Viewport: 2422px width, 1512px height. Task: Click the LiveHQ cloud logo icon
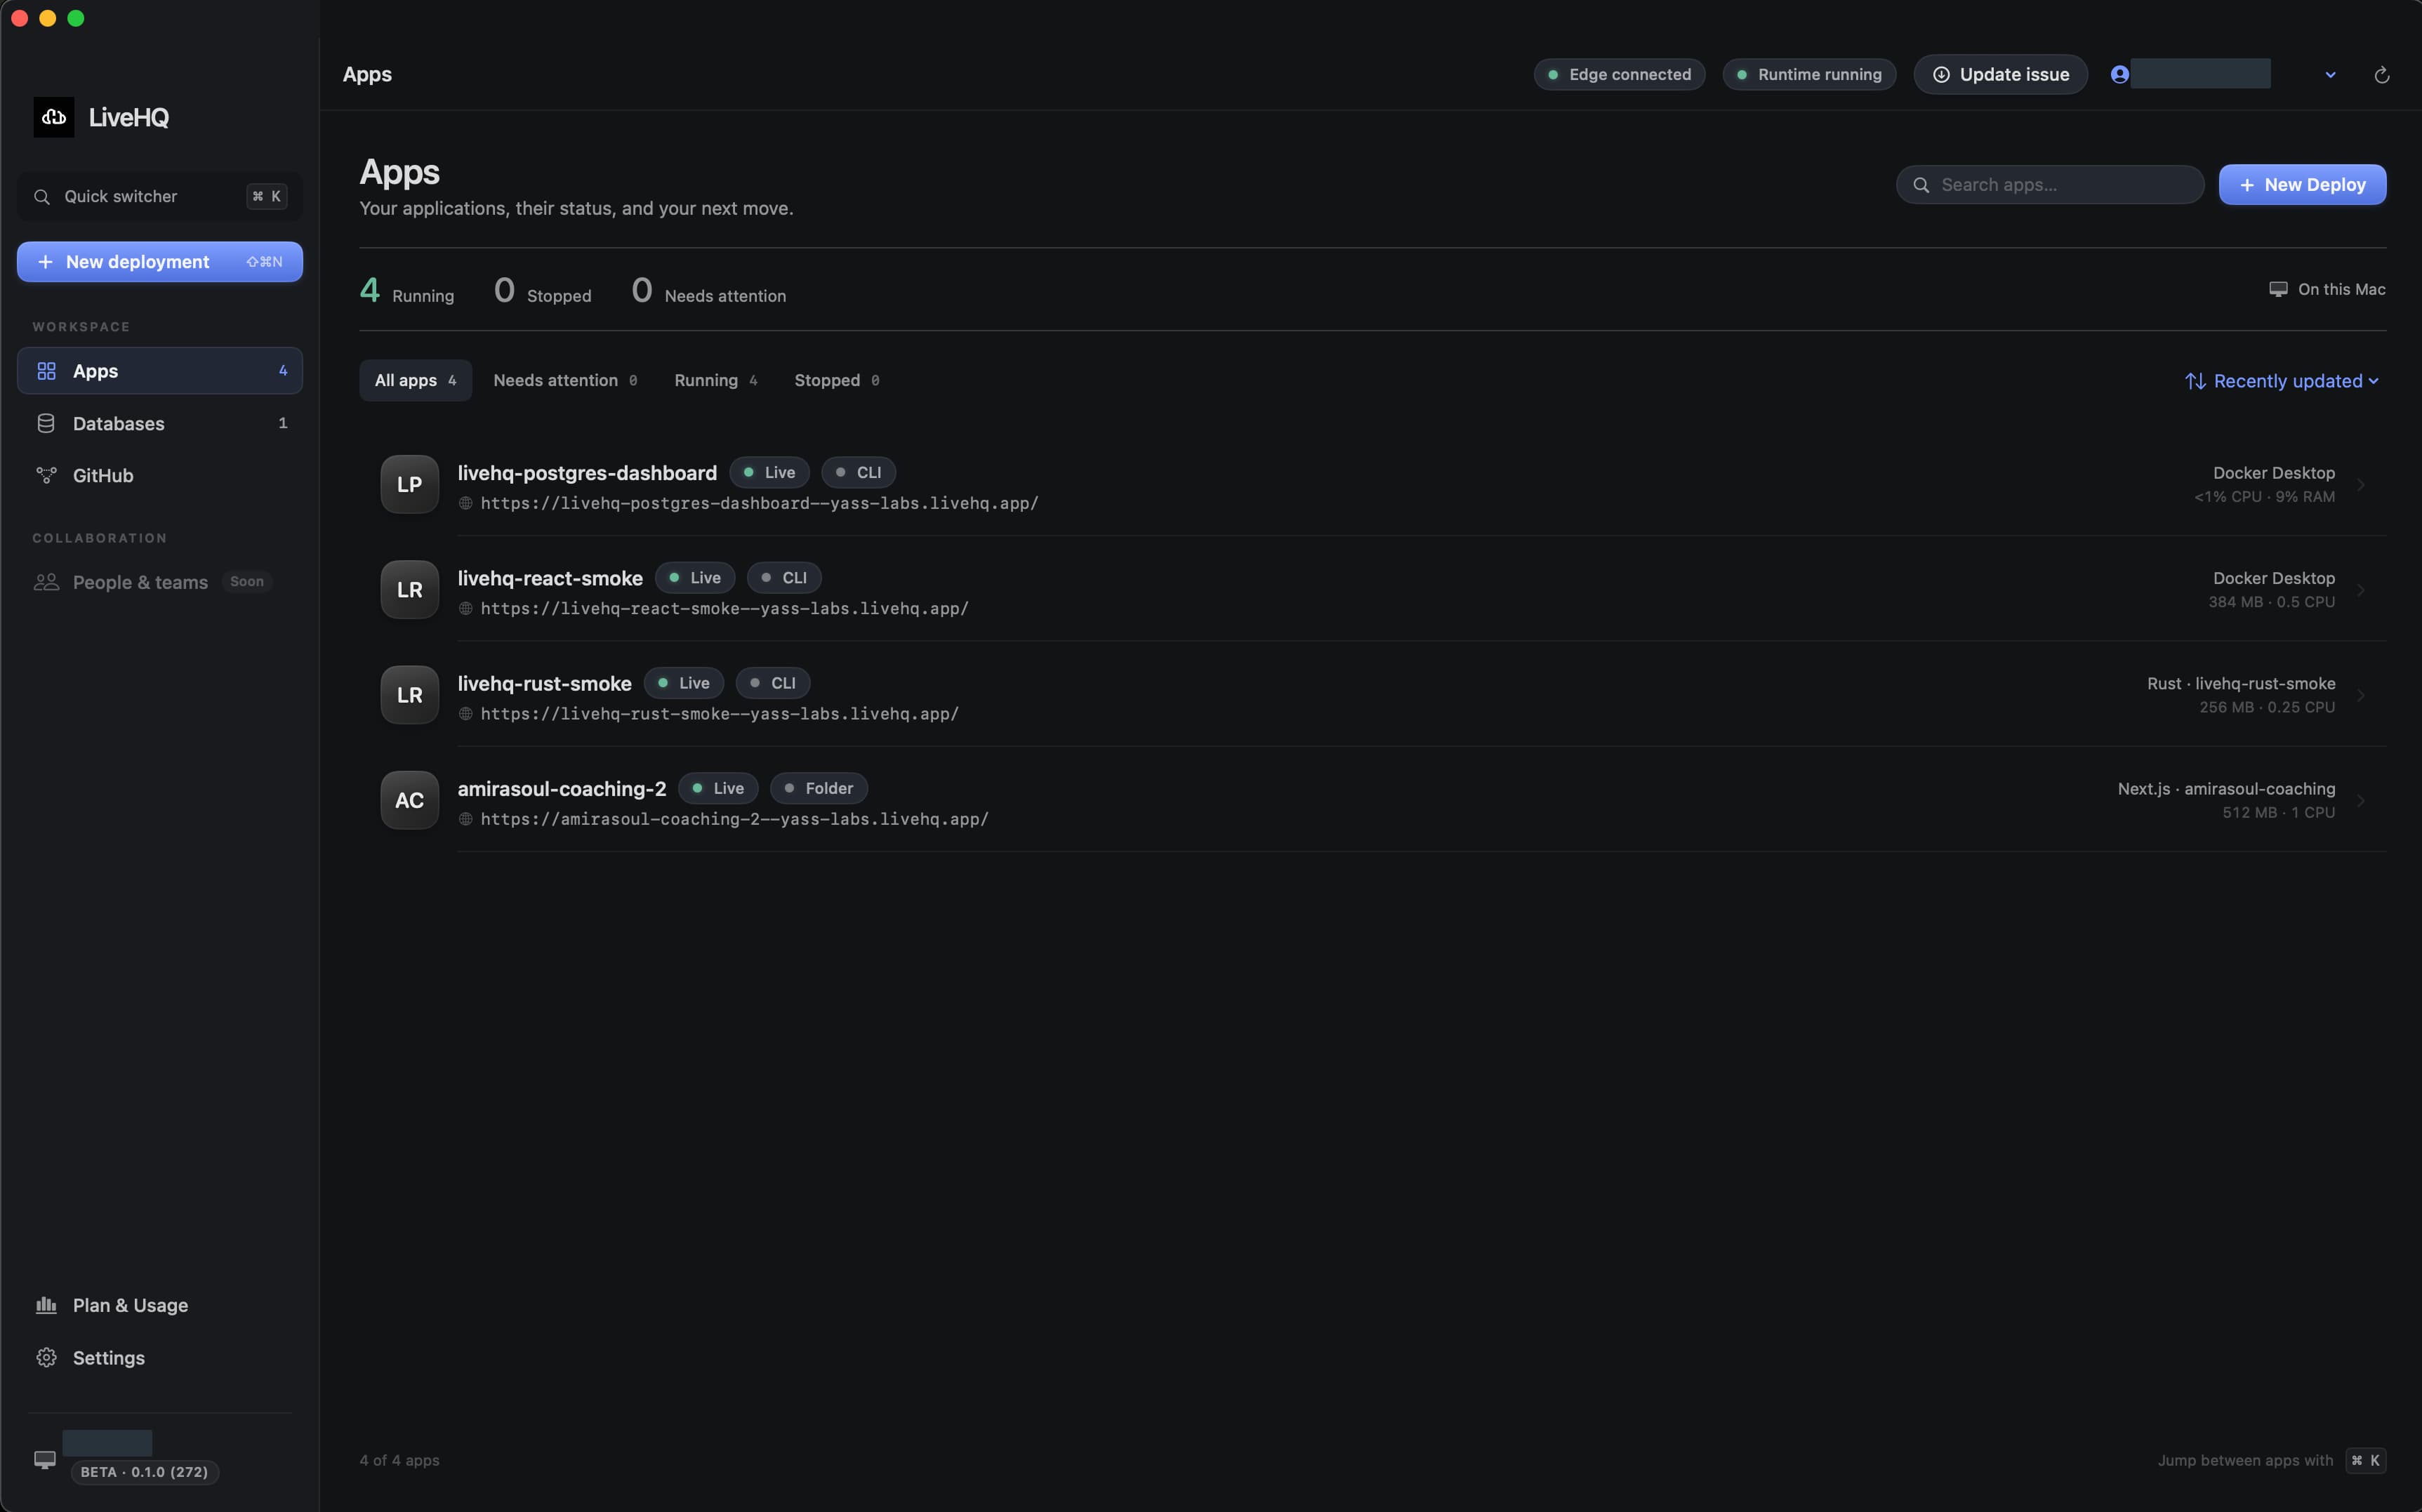pyautogui.click(x=54, y=117)
